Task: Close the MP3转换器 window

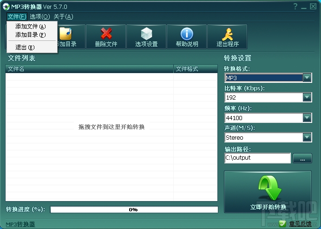Action: click(313, 7)
